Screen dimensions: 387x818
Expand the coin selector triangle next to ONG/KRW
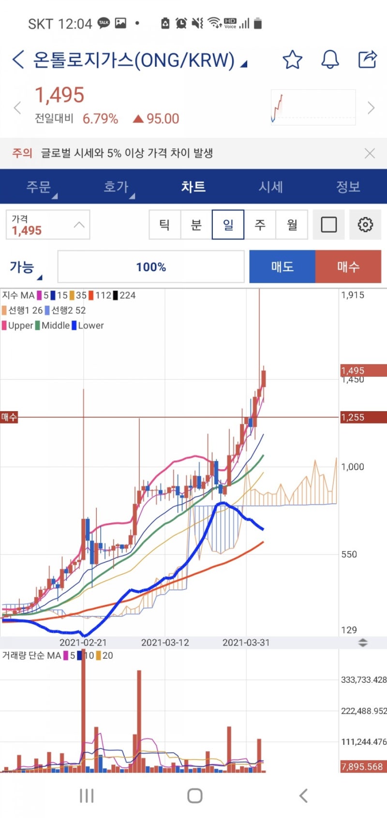click(244, 64)
